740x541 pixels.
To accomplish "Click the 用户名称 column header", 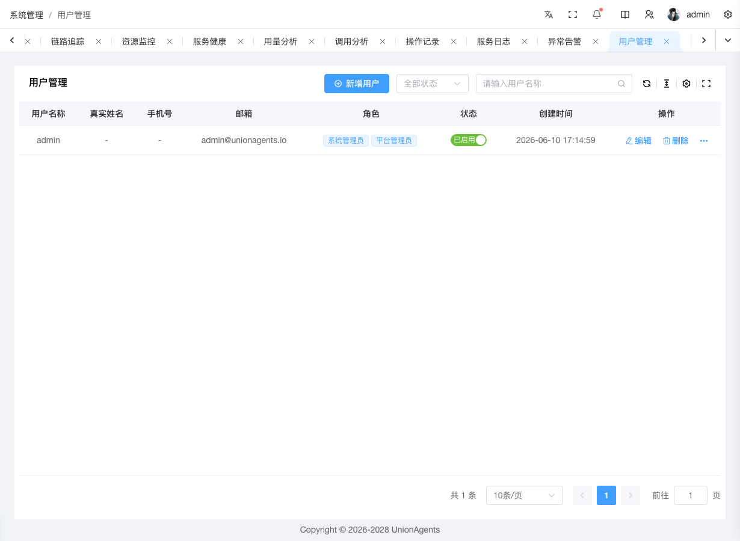I will [x=48, y=114].
